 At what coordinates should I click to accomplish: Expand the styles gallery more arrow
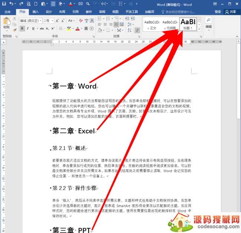(199, 29)
